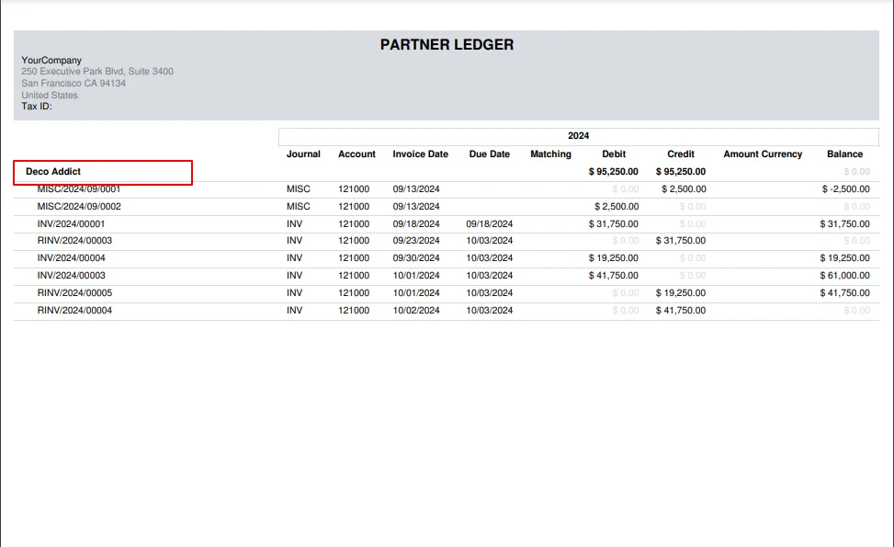The image size is (894, 547).
Task: Click MISC journal of MISC/2024/09/0001
Action: (x=299, y=188)
